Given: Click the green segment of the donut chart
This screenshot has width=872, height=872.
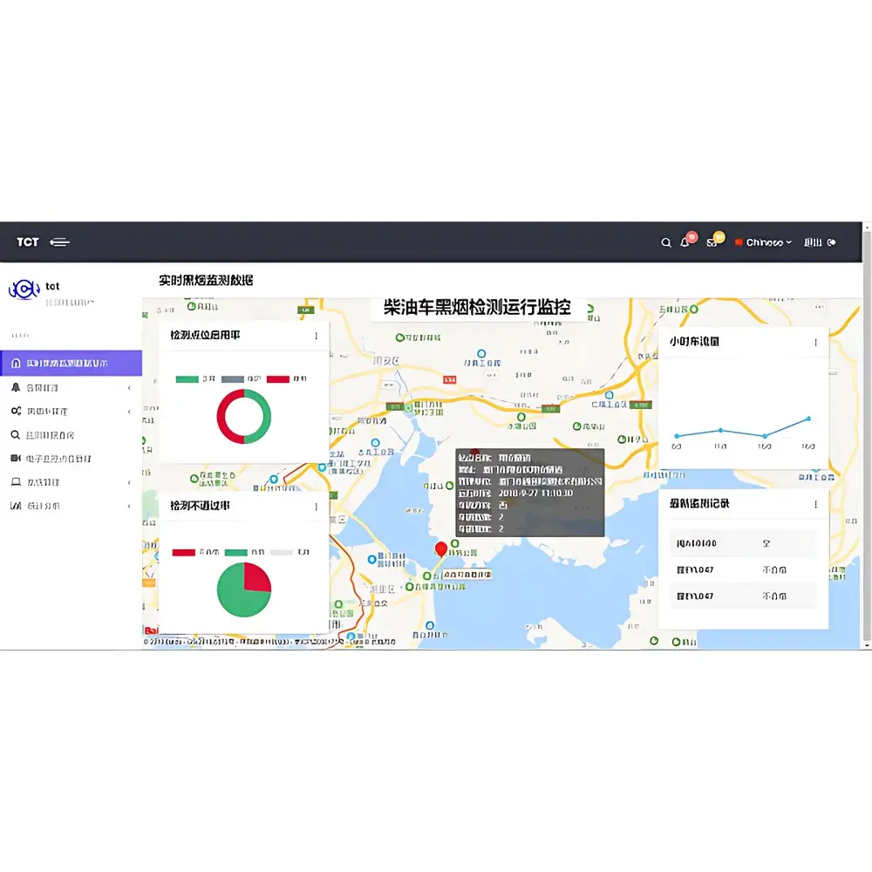Looking at the screenshot, I should [x=266, y=417].
